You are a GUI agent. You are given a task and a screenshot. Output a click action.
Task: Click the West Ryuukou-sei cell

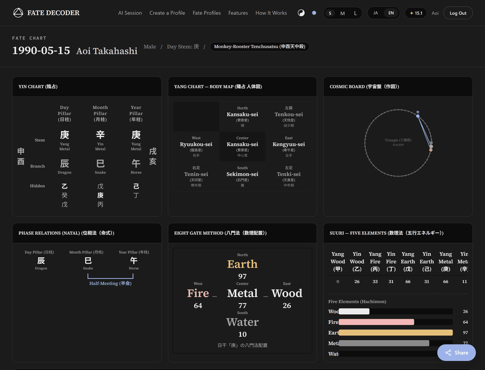196,147
